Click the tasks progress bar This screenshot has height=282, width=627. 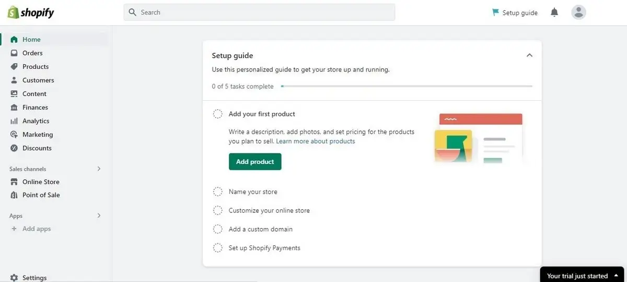pos(407,86)
